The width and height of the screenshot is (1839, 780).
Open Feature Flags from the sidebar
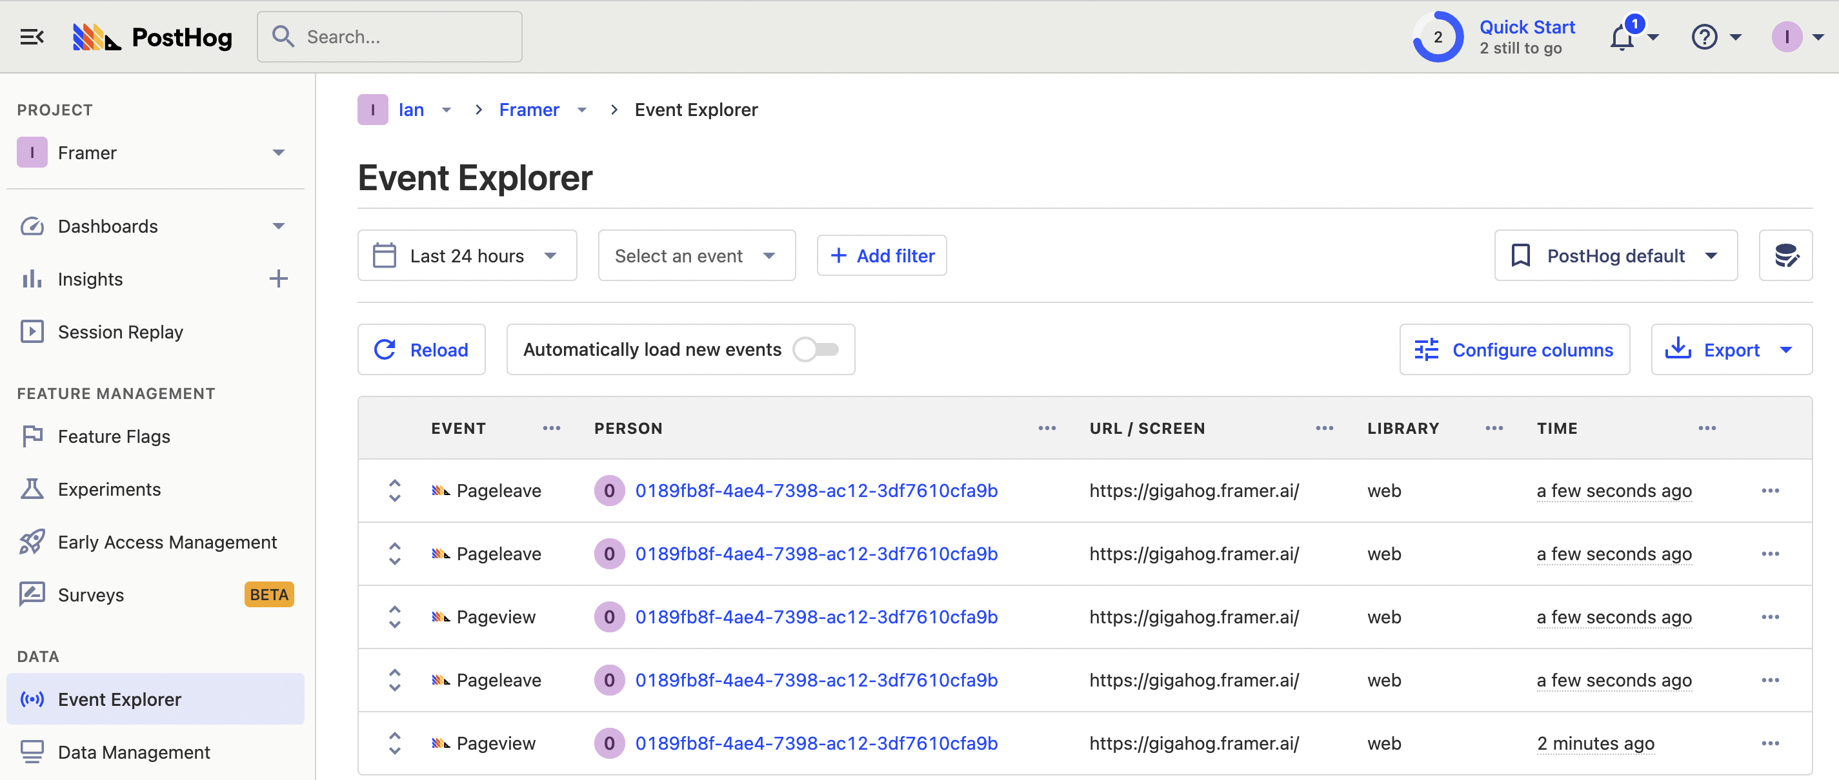(114, 436)
